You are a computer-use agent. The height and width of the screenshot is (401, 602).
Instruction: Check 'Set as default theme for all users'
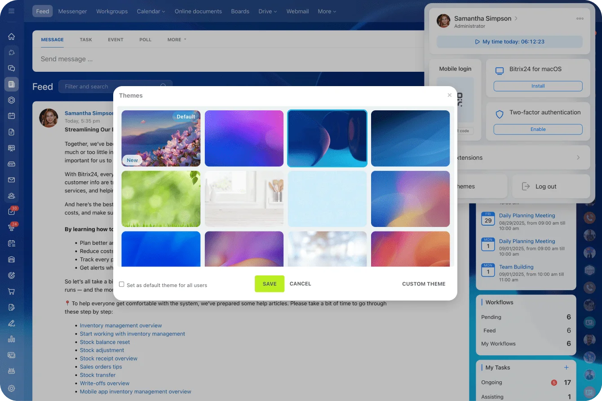pyautogui.click(x=122, y=284)
